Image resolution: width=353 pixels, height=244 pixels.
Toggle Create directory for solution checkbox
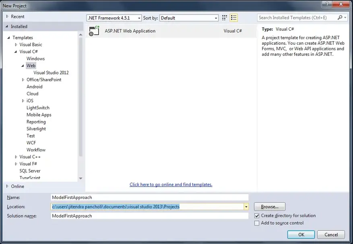tap(257, 216)
